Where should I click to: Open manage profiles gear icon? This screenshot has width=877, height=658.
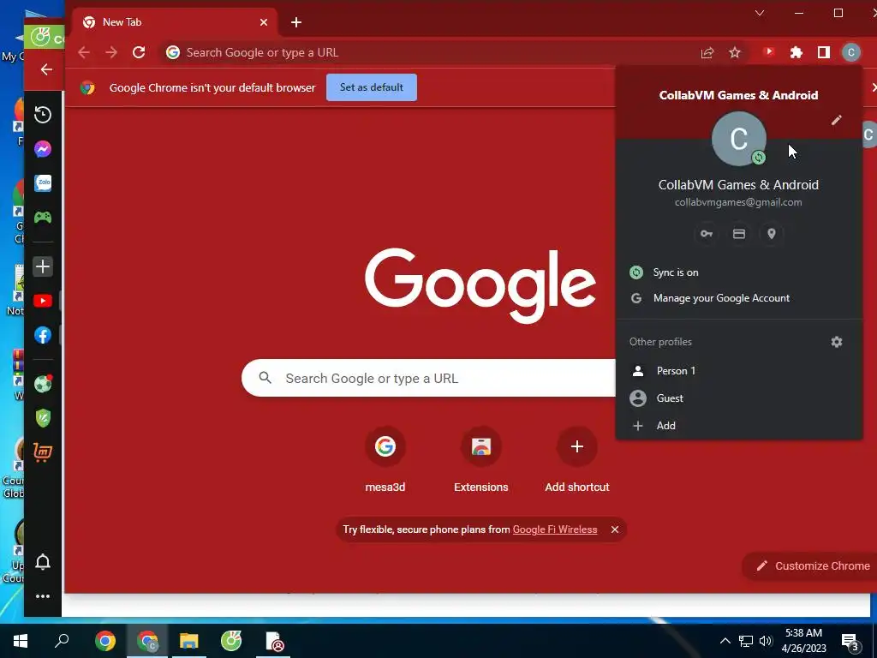[x=836, y=342]
